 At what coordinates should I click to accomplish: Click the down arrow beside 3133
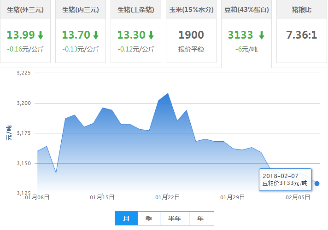262,35
